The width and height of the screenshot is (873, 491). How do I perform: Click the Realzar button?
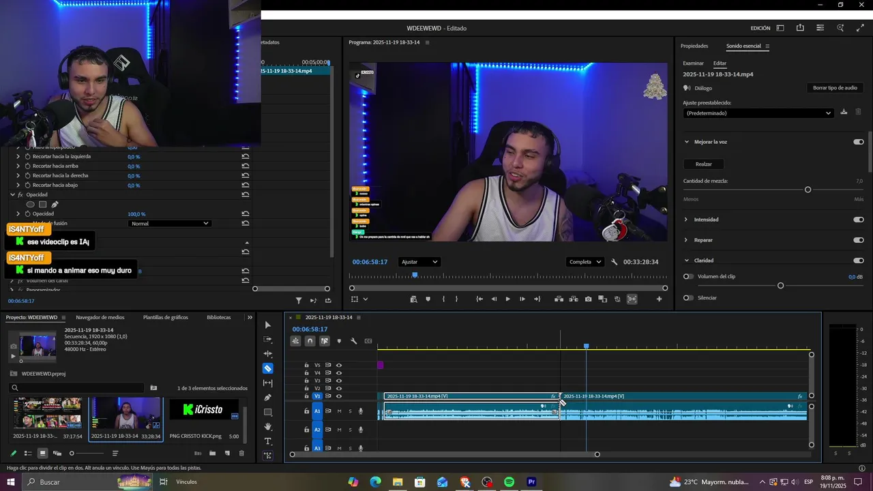[704, 164]
